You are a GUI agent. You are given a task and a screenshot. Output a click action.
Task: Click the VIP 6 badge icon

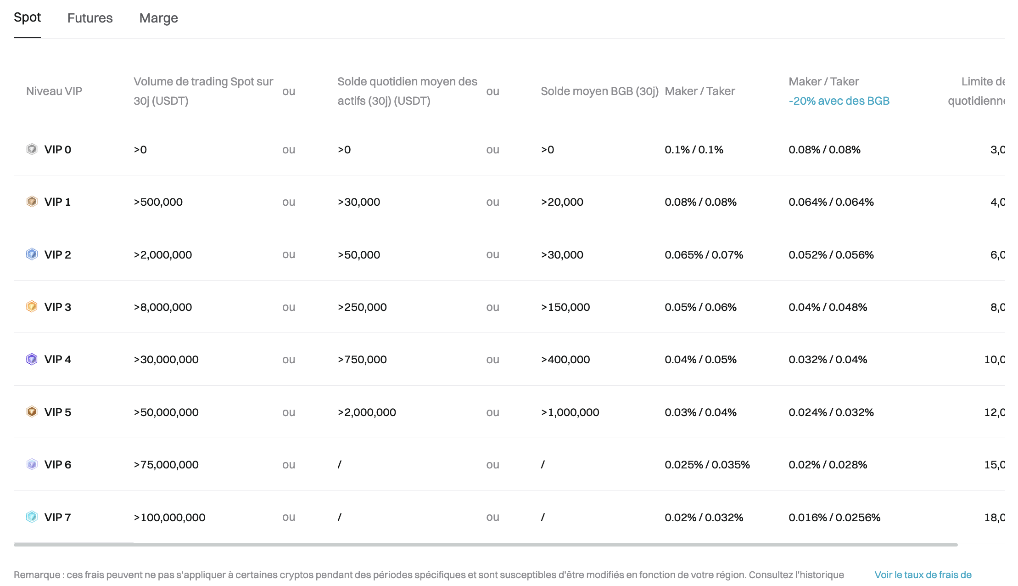(32, 464)
